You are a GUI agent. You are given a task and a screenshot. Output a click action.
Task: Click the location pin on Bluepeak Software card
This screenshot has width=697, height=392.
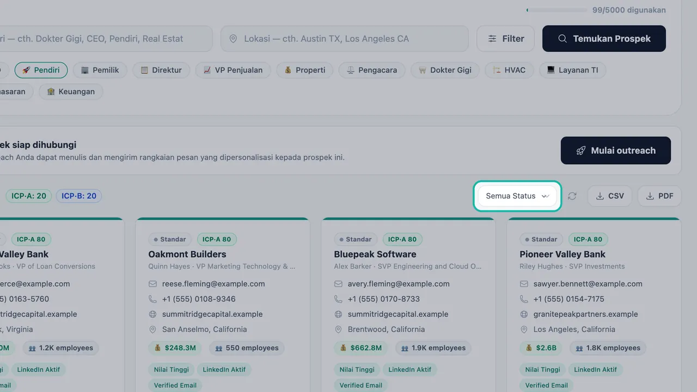click(338, 329)
